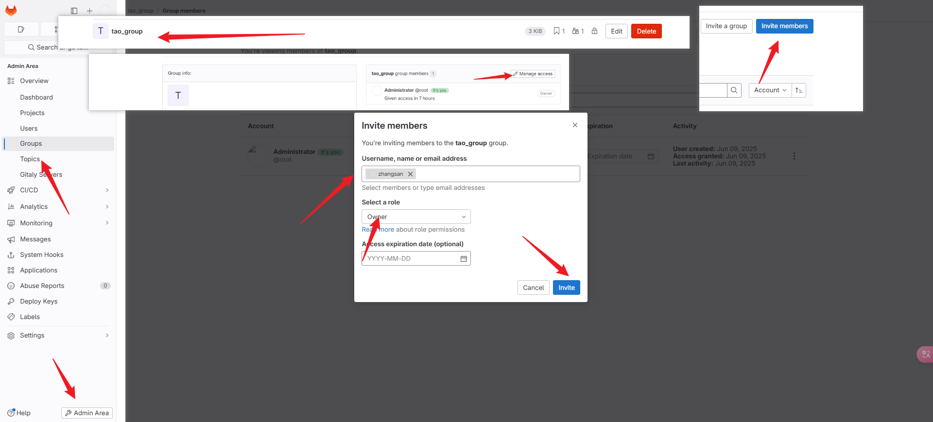
Task: Open the tao_group breadcrumb link
Action: [140, 11]
